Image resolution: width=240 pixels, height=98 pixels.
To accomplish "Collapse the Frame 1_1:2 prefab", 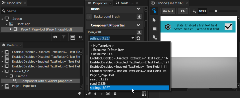I will [2, 71].
